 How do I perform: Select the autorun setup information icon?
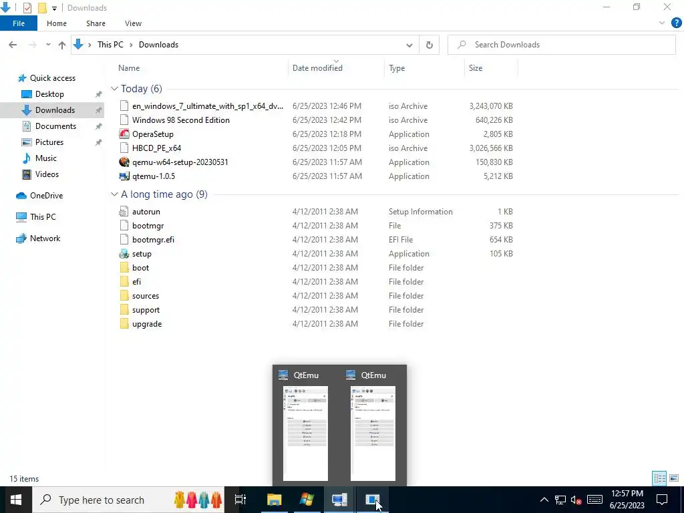(x=124, y=212)
